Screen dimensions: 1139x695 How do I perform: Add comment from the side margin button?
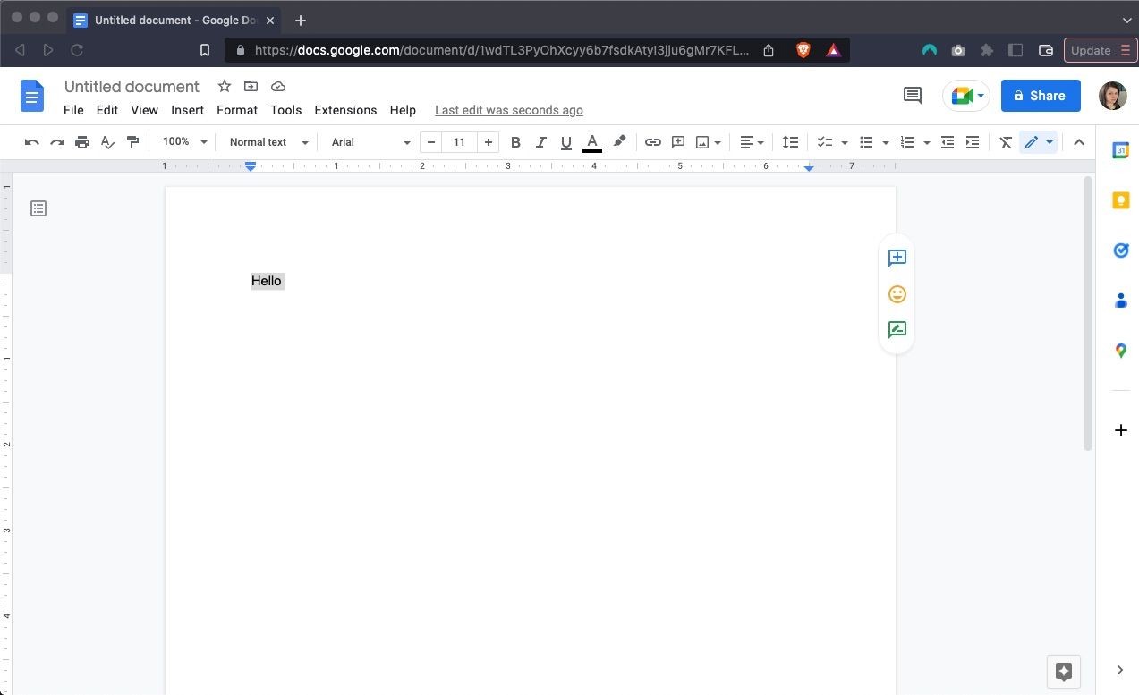pos(897,258)
